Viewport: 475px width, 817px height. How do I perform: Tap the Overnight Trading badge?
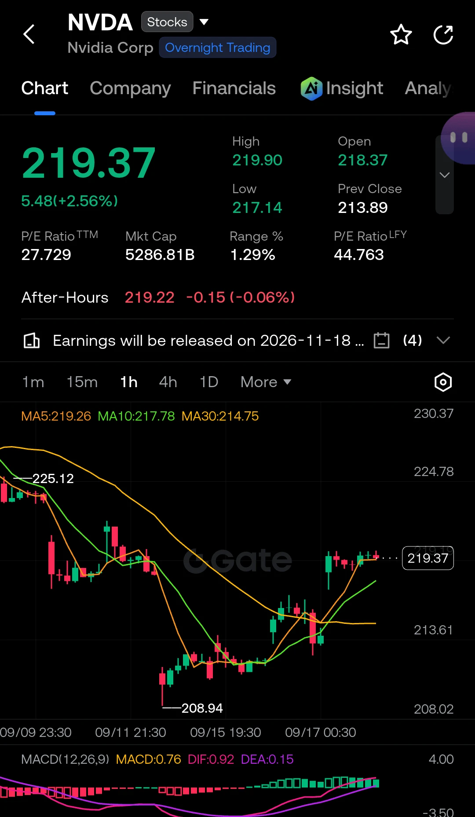click(217, 48)
